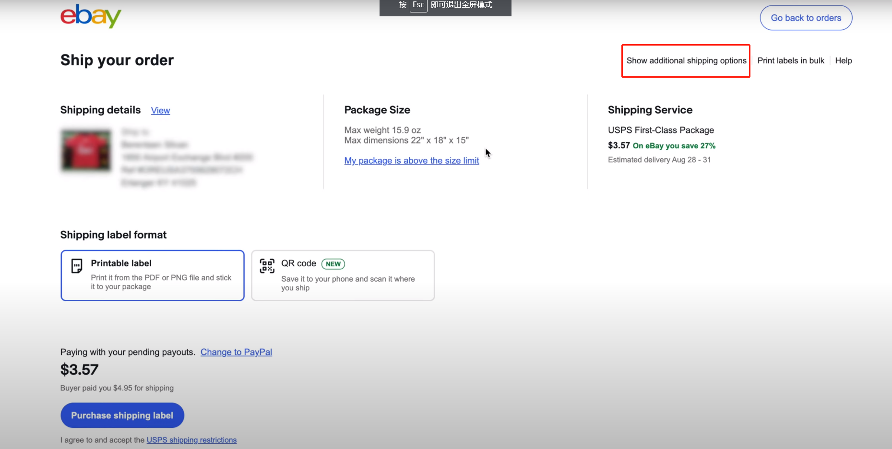This screenshot has width=892, height=449.
Task: Go back to orders
Action: point(806,18)
